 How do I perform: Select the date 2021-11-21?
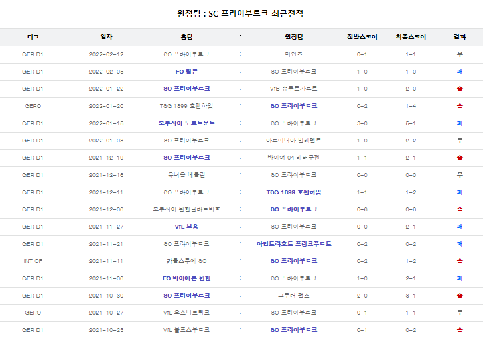tap(106, 244)
